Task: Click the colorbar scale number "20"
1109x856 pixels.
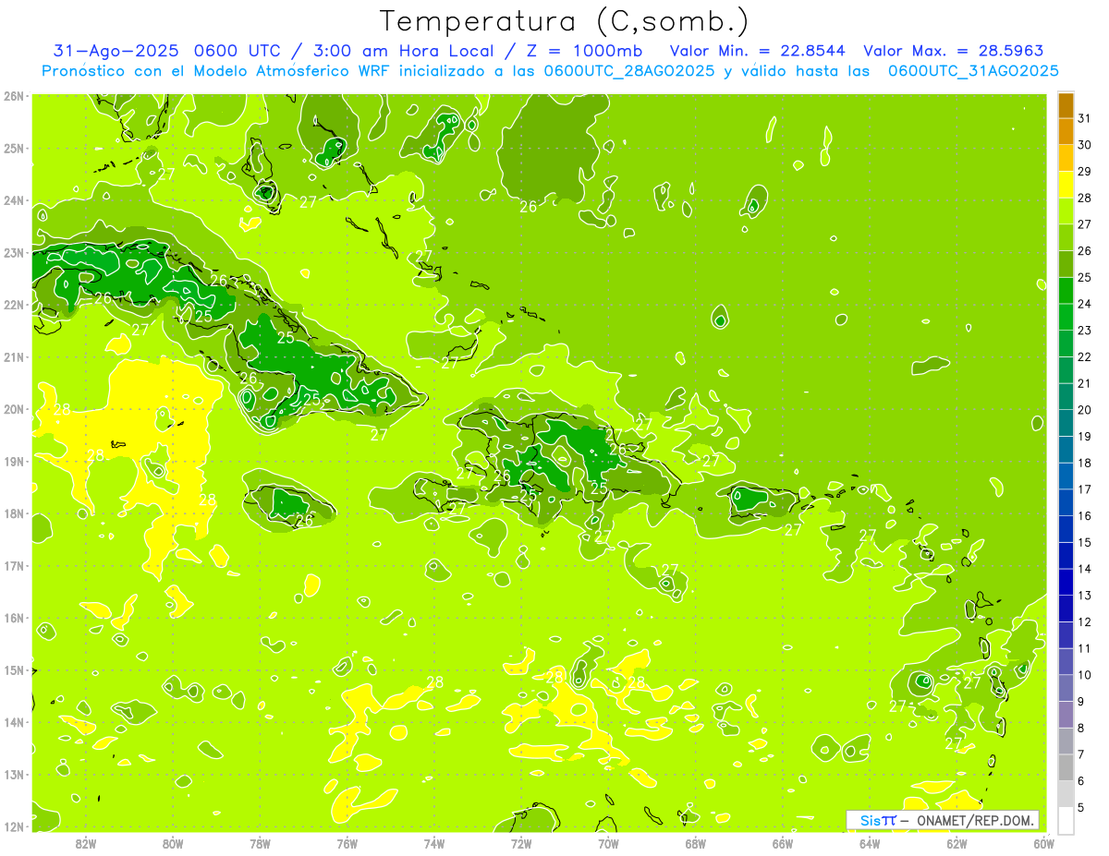Action: pos(1084,410)
